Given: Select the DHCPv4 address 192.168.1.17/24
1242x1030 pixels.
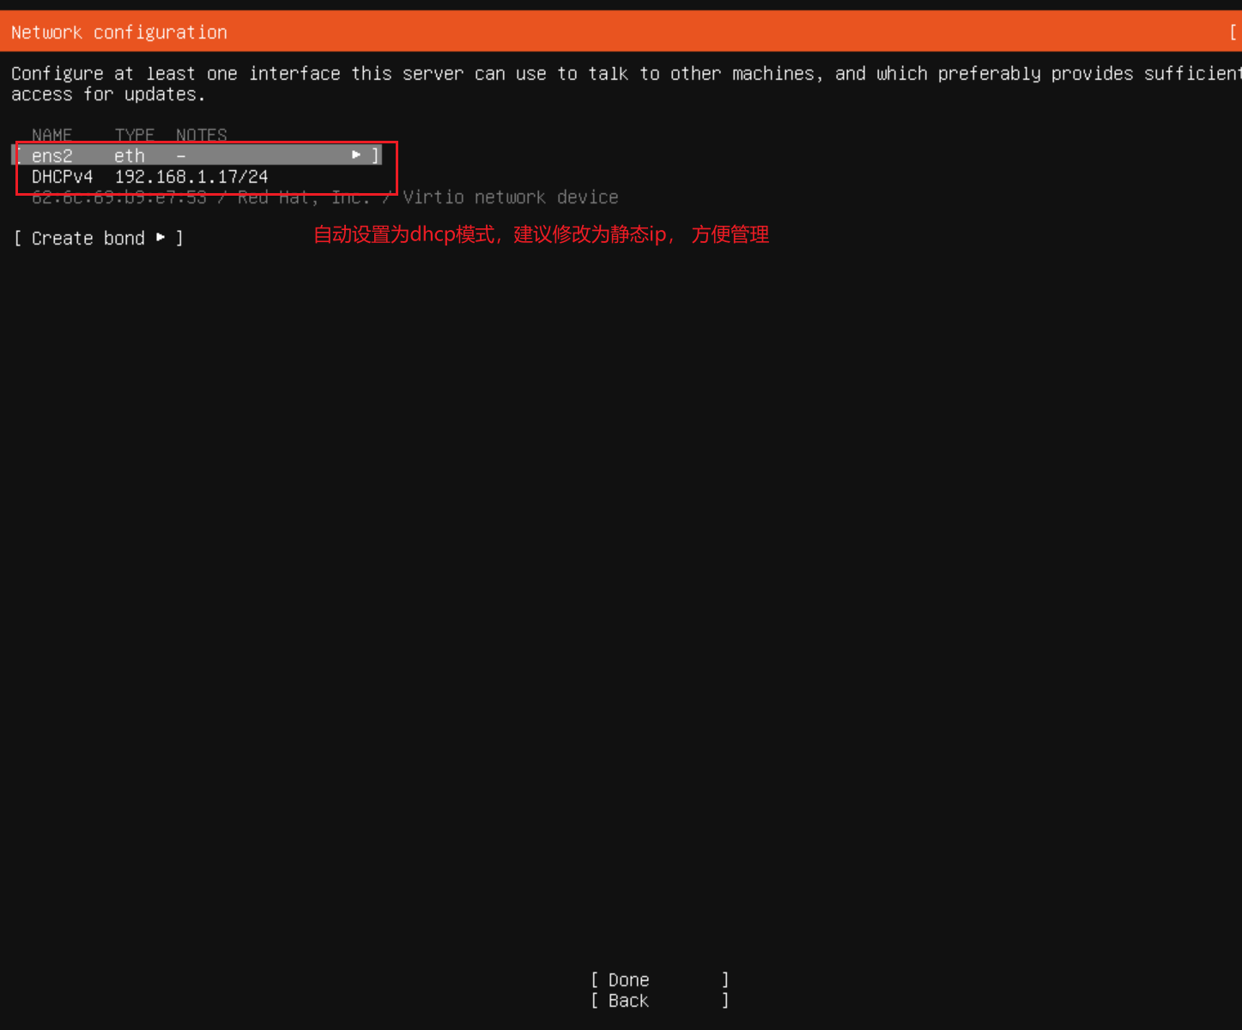Looking at the screenshot, I should (x=191, y=177).
